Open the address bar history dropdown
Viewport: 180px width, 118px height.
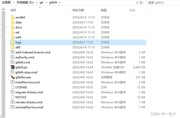tap(137, 3)
